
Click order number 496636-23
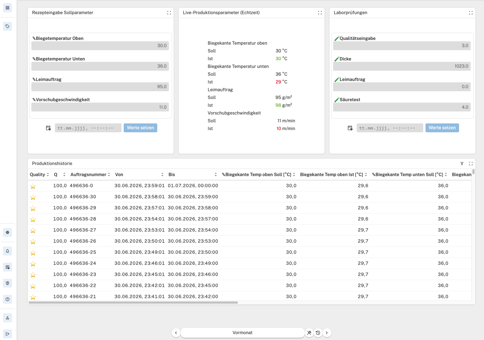tap(83, 274)
